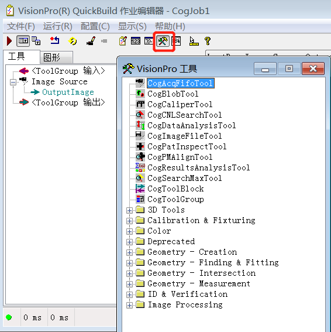Select the Color folder label

tap(159, 231)
